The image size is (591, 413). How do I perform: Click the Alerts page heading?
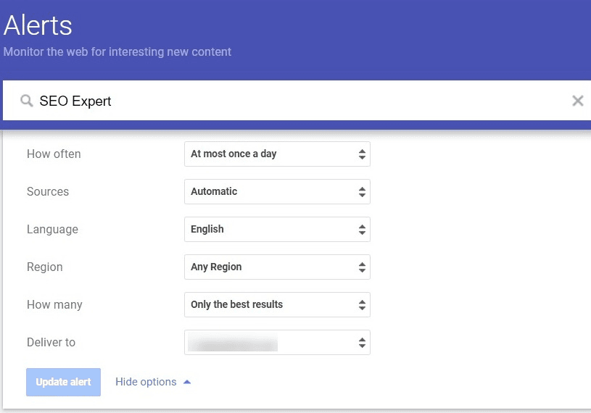point(38,26)
